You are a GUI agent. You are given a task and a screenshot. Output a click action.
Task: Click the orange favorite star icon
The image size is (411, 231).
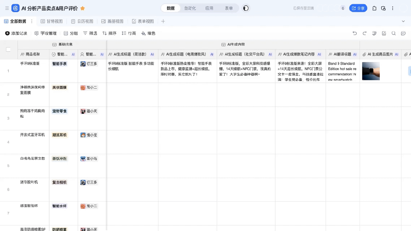click(83, 8)
